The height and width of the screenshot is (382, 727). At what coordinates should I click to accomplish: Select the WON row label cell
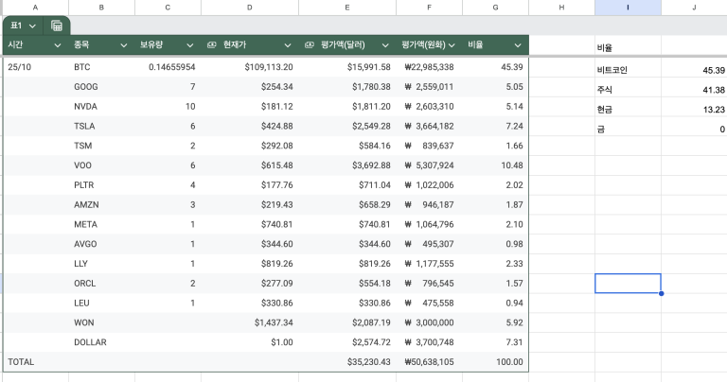[x=101, y=322]
